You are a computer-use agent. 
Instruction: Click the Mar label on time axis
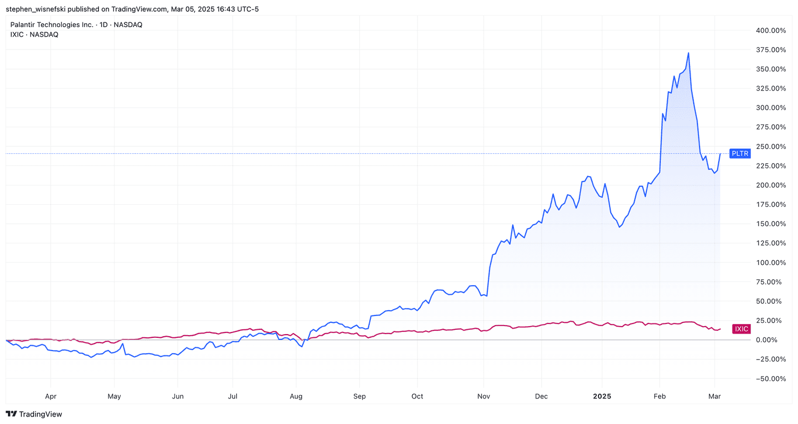(714, 396)
